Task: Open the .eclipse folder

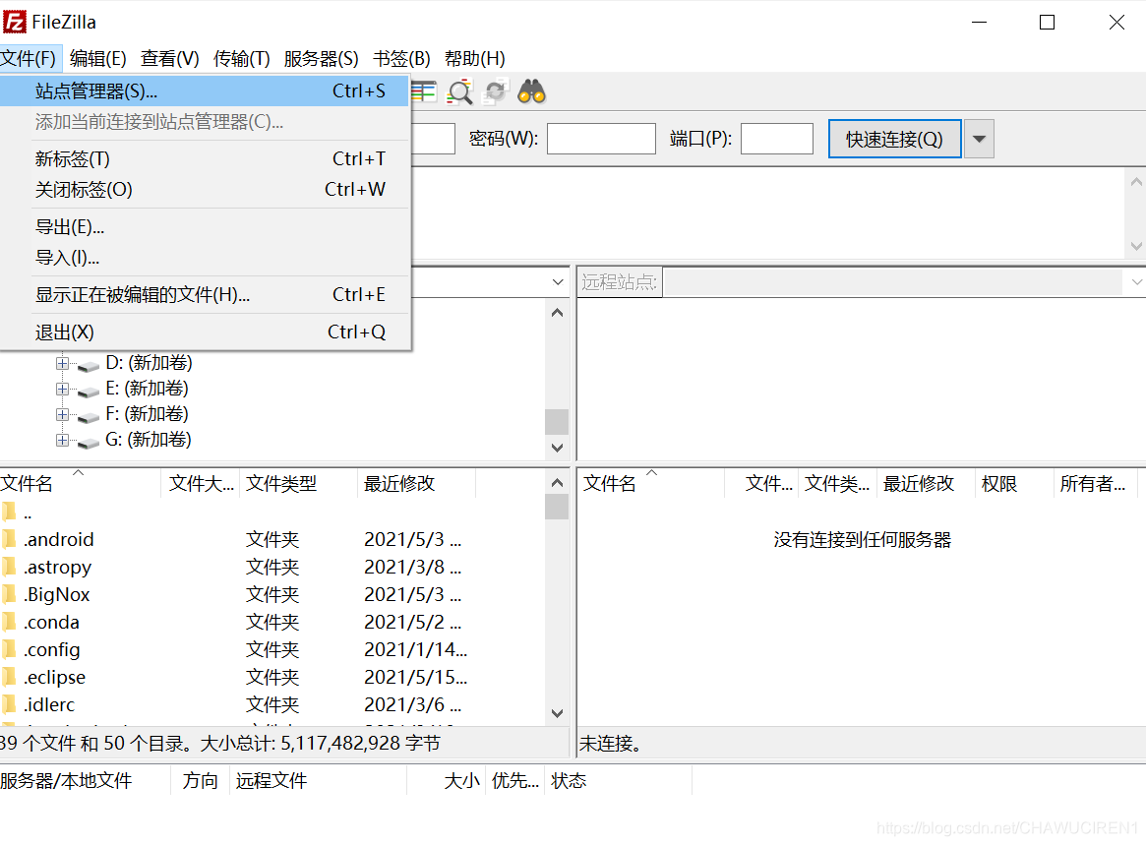Action: (x=55, y=677)
